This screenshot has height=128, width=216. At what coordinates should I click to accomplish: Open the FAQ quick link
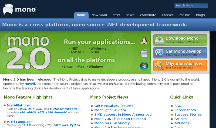[x=178, y=106]
